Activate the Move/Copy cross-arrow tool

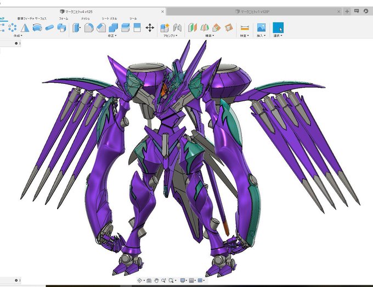tap(150, 28)
